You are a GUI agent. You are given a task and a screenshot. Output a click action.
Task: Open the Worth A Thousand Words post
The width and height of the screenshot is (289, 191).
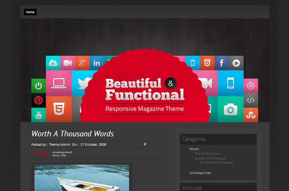pyautogui.click(x=72, y=134)
